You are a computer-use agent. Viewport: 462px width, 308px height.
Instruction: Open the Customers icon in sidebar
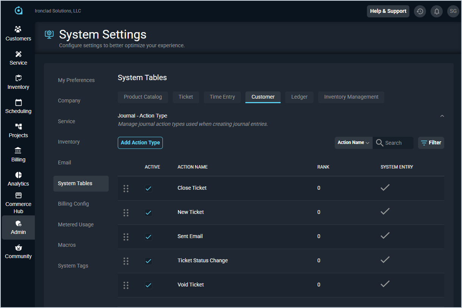pos(18,29)
